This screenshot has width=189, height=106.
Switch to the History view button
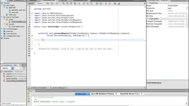[40, 4]
